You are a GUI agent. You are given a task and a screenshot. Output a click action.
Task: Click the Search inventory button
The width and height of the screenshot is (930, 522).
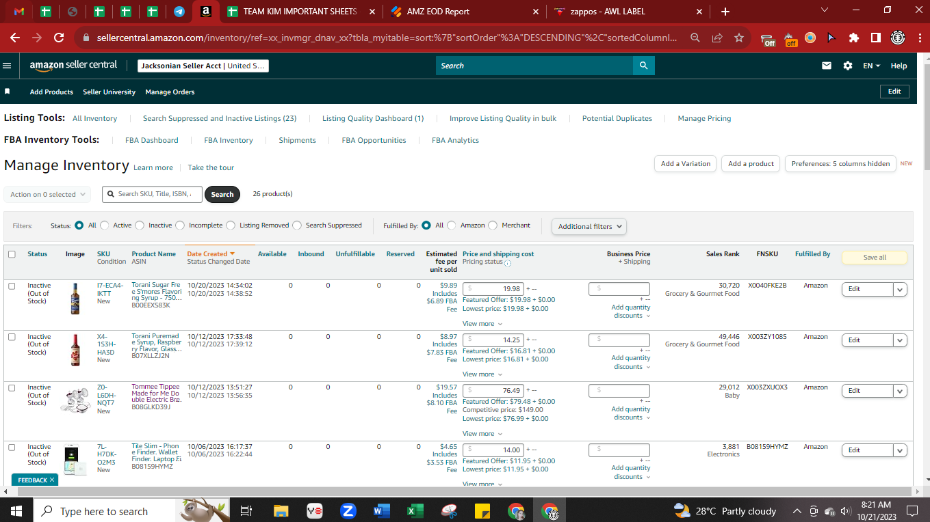[222, 194]
